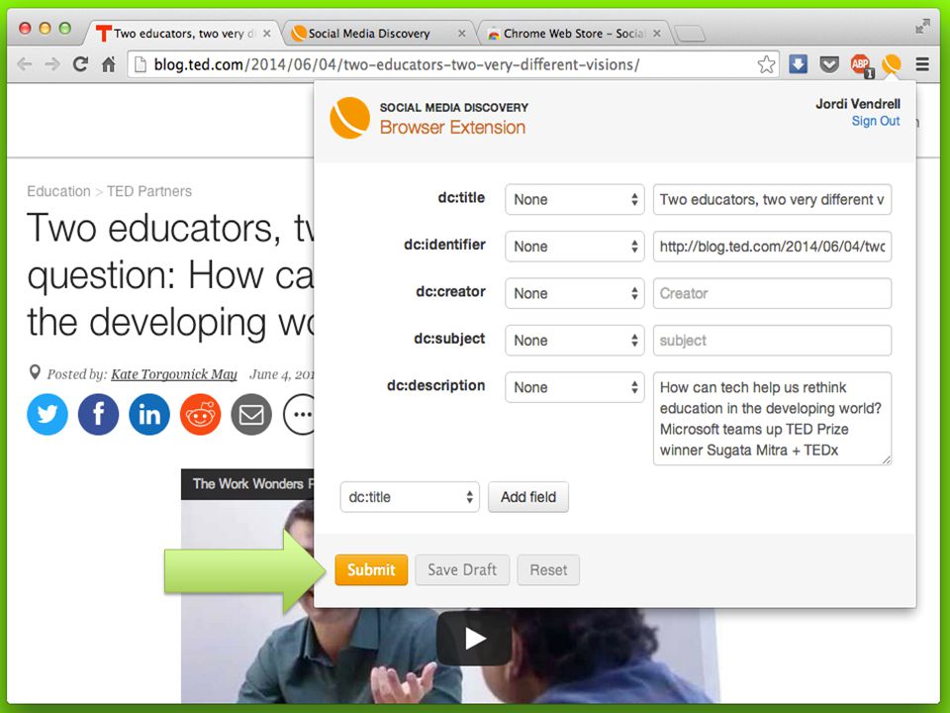Go to the home page icon

[109, 63]
